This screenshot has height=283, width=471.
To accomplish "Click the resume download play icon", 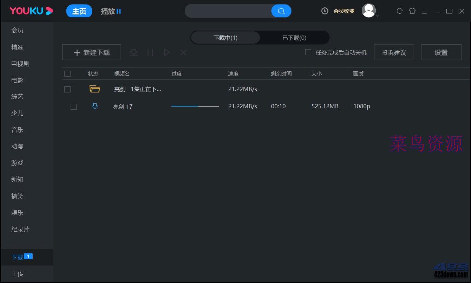I will coord(166,52).
